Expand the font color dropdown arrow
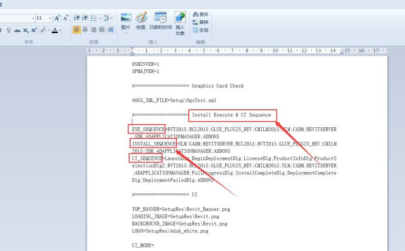The width and height of the screenshot is (405, 251). tap(61, 30)
